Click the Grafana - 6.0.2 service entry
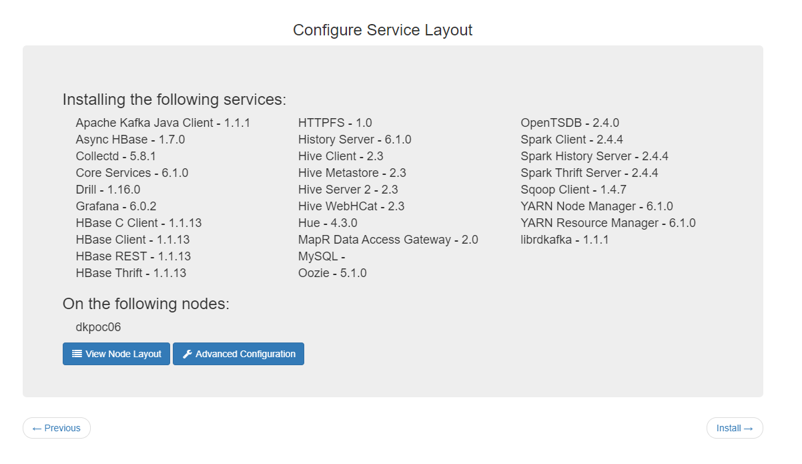The width and height of the screenshot is (802, 464). [116, 206]
